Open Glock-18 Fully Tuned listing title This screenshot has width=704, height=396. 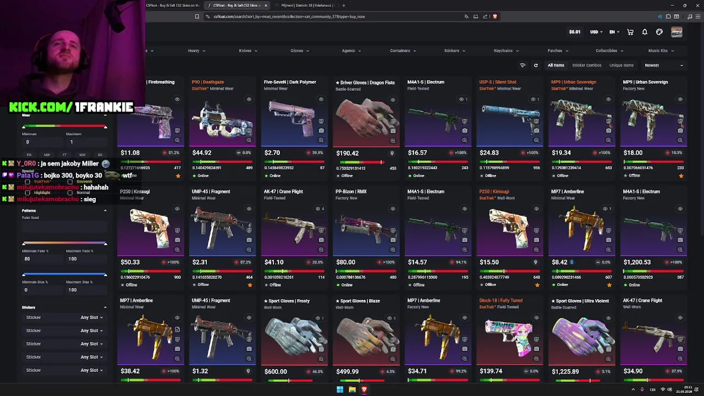pyautogui.click(x=501, y=301)
